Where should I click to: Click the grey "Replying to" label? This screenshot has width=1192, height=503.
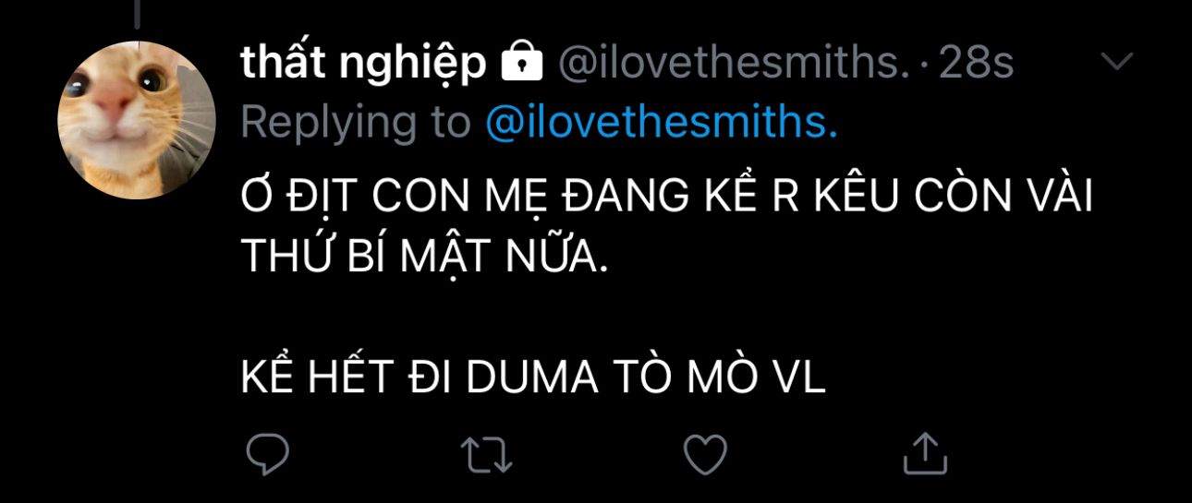[x=358, y=123]
